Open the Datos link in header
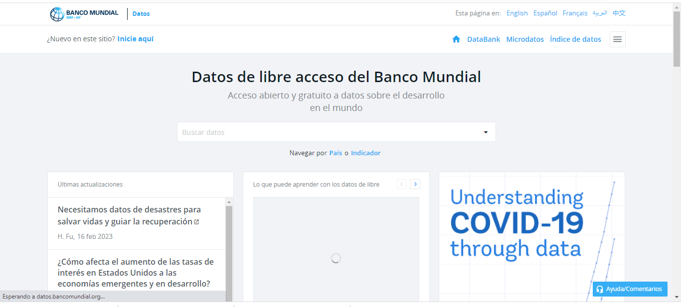This screenshot has height=307, width=681. [x=141, y=14]
